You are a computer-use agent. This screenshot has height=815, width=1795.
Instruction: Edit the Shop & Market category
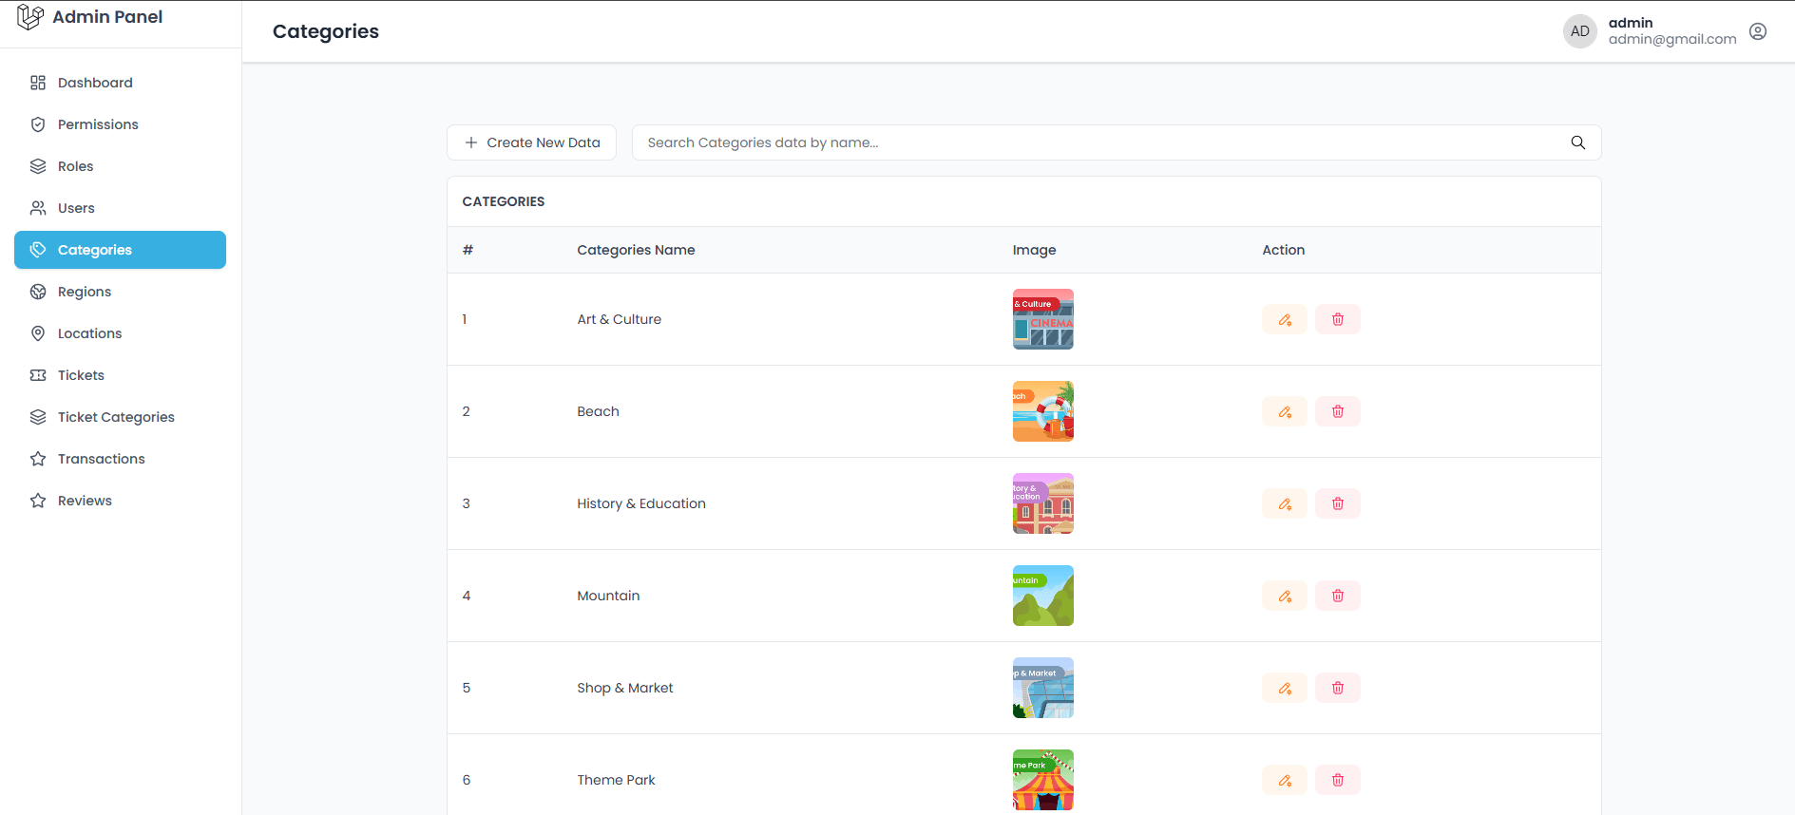(x=1285, y=688)
